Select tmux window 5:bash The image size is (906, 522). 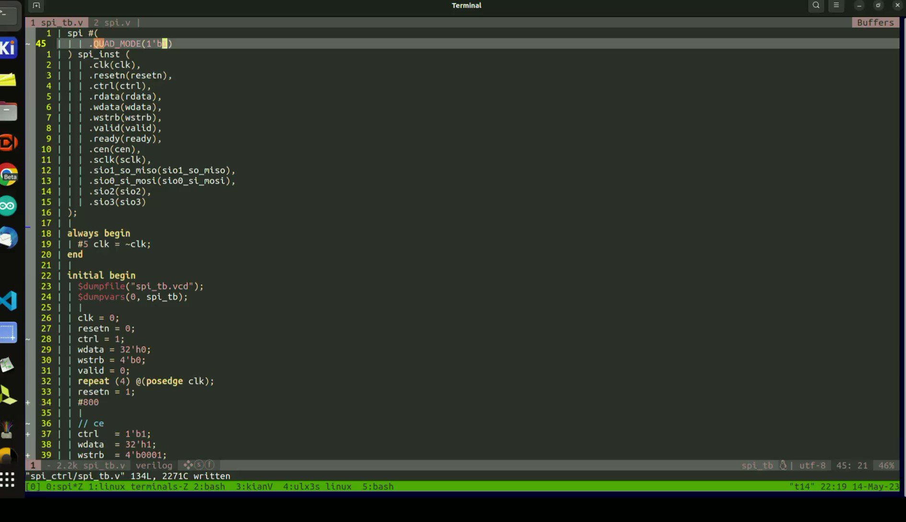378,486
